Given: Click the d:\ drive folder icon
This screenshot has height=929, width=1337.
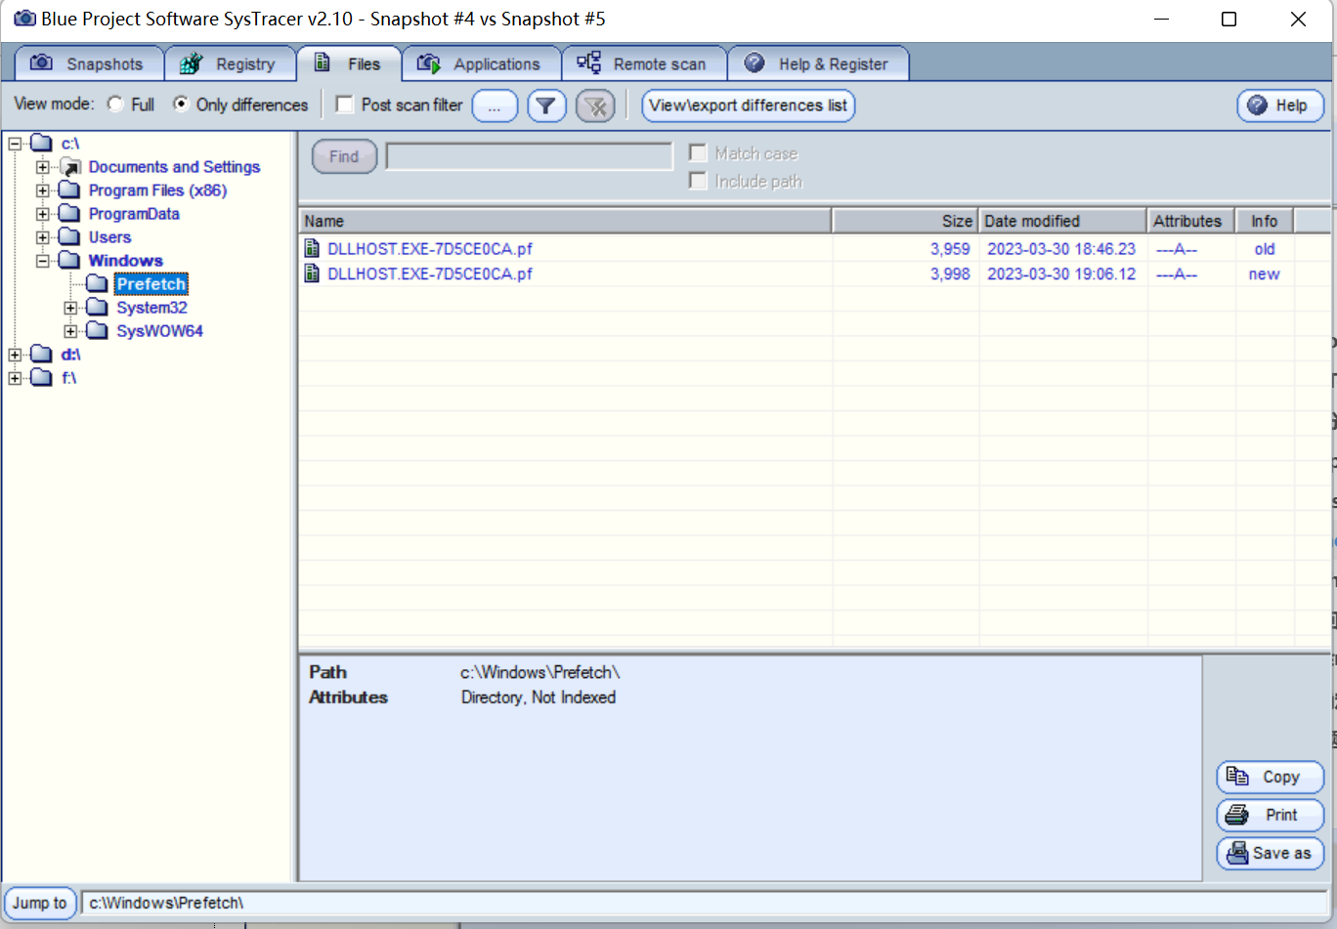Looking at the screenshot, I should click(42, 354).
